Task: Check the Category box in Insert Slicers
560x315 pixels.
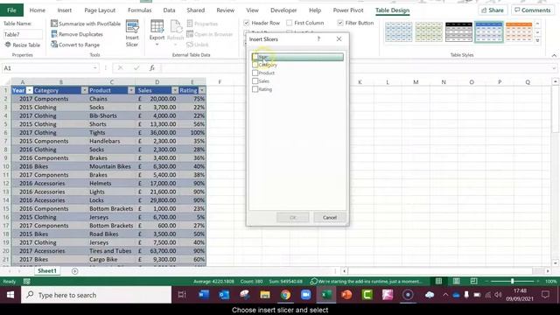Action: coord(255,65)
